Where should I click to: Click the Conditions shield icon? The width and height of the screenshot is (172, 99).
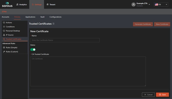(4, 27)
